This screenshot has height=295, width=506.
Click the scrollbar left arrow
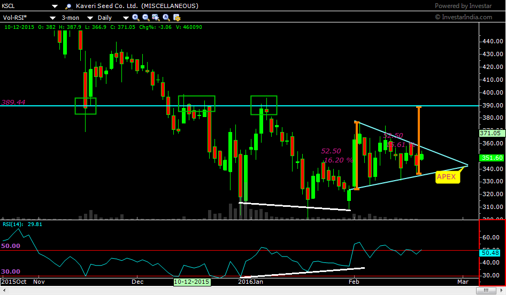(x=4, y=291)
